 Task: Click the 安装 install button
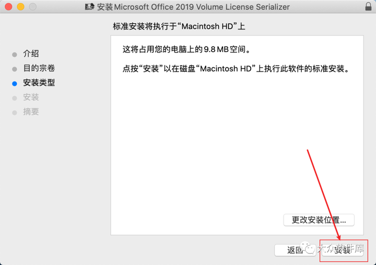tap(343, 250)
